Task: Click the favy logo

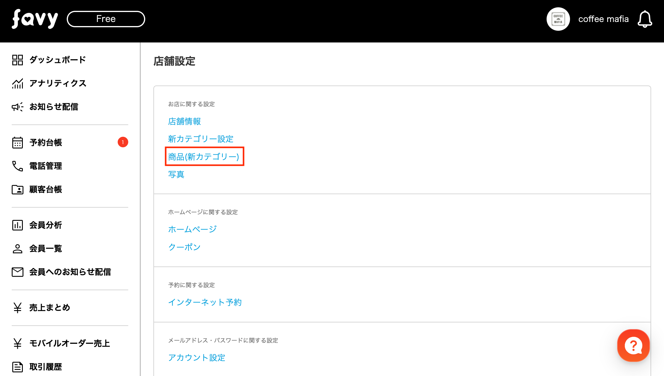Action: (x=35, y=19)
